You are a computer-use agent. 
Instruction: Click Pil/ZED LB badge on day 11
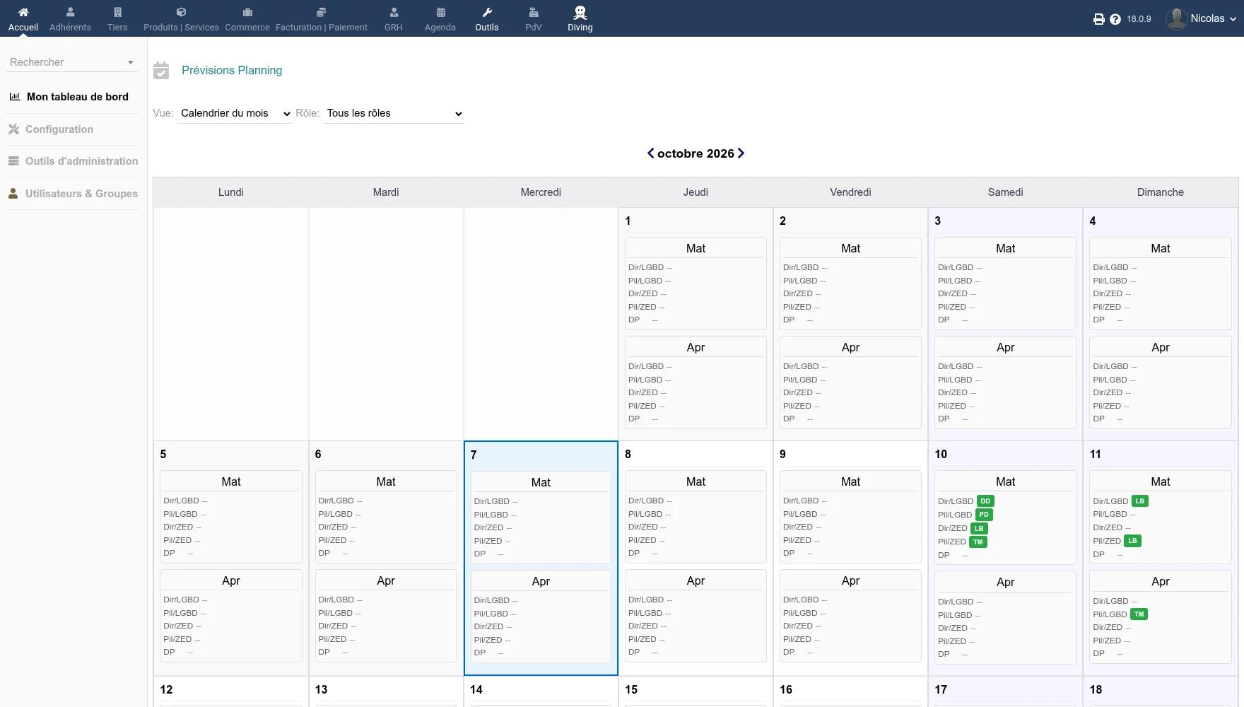point(1133,541)
